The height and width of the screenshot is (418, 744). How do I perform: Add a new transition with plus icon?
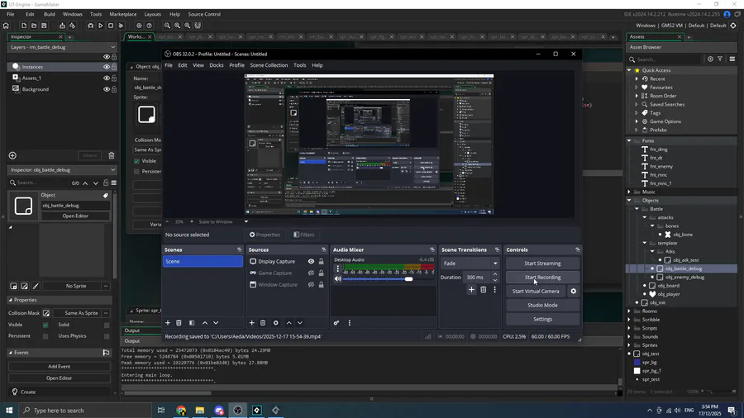(x=471, y=290)
